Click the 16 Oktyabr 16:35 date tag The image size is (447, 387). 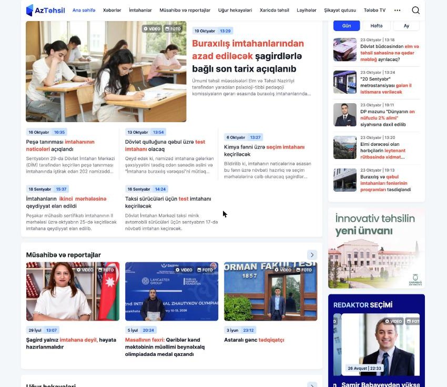point(46,132)
